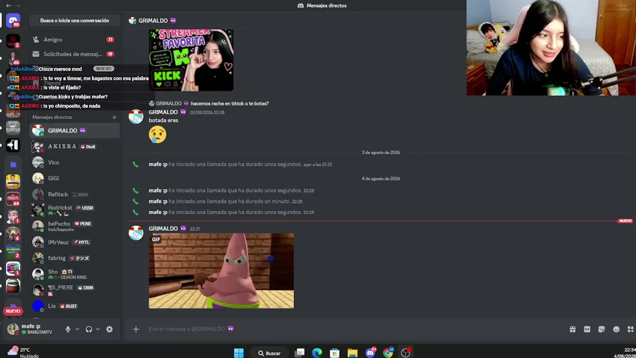Open the server icon with badge 64
Image resolution: width=636 pixels, height=358 pixels.
[x=13, y=198]
